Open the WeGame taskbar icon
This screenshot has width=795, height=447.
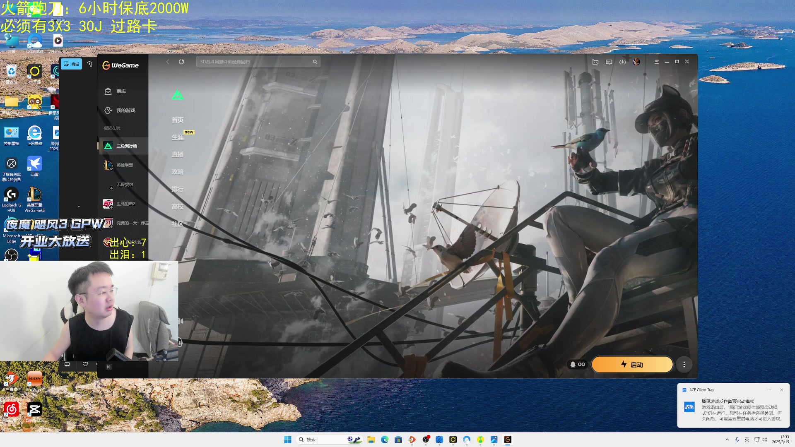click(508, 440)
